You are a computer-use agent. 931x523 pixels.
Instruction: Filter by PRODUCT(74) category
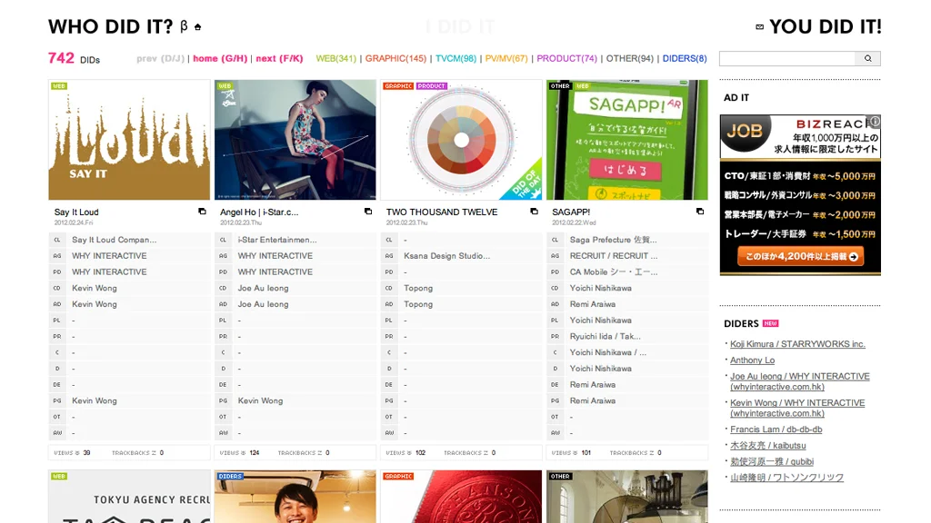[x=567, y=59]
